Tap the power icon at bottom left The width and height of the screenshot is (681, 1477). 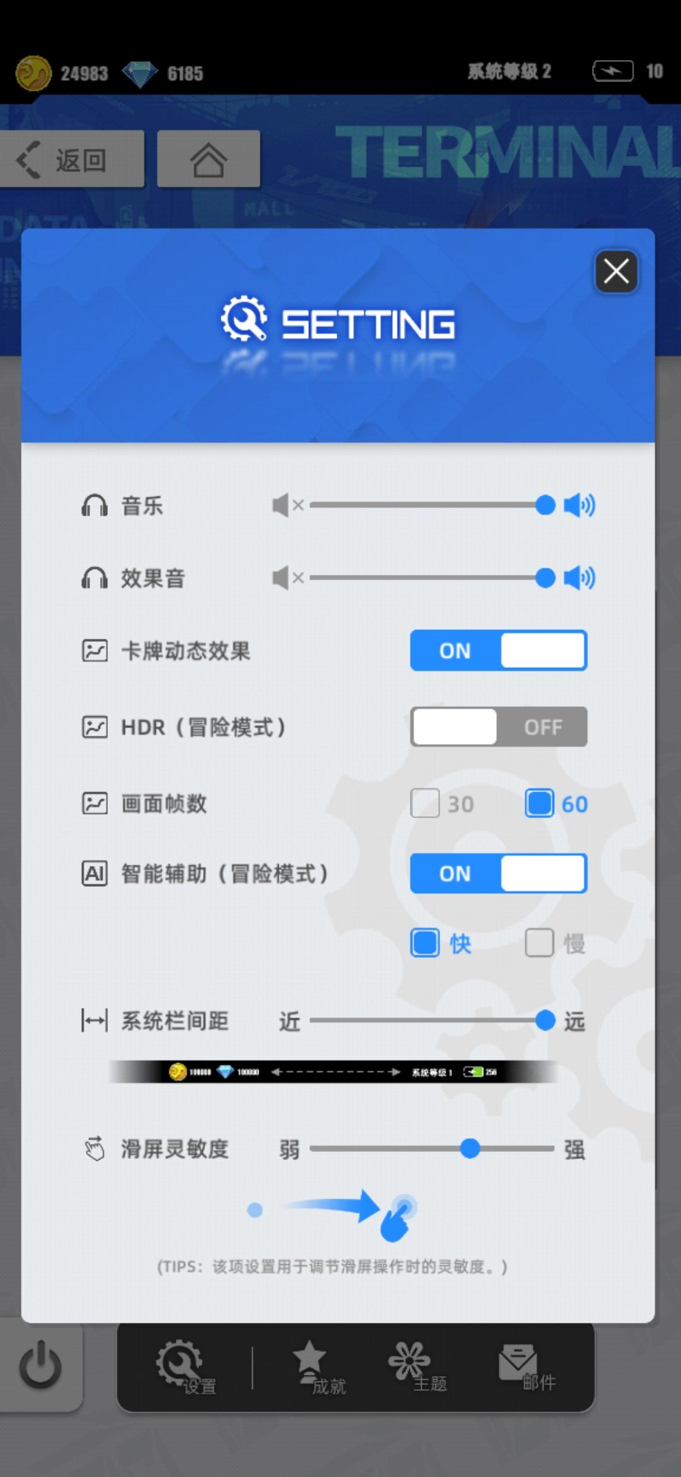point(40,1365)
